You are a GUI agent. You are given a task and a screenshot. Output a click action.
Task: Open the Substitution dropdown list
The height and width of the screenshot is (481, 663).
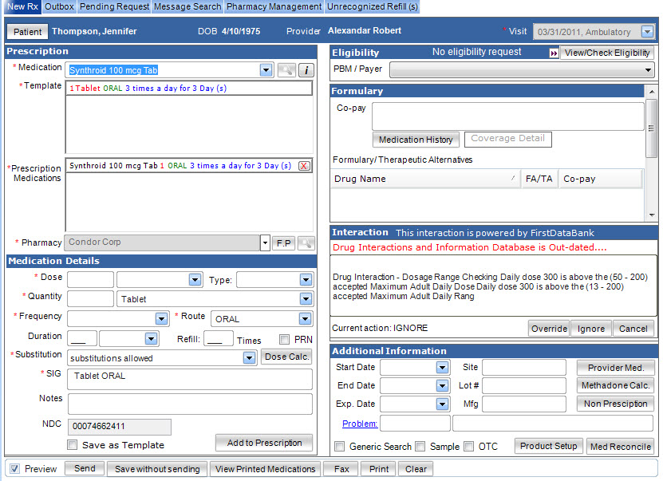coord(249,358)
